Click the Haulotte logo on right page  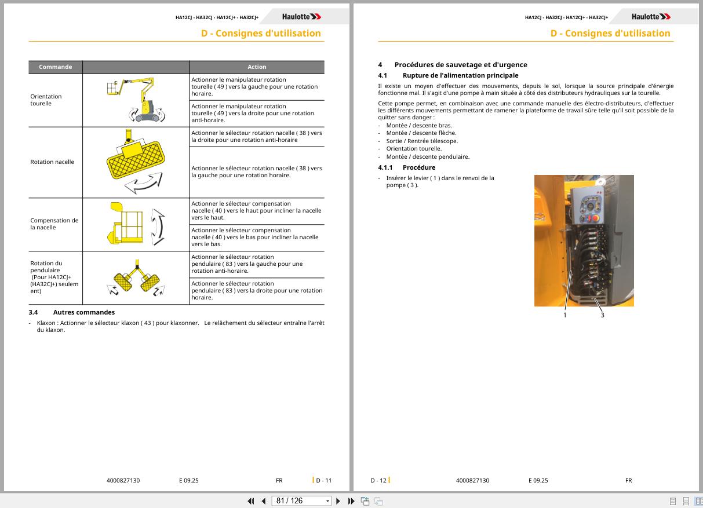(651, 17)
